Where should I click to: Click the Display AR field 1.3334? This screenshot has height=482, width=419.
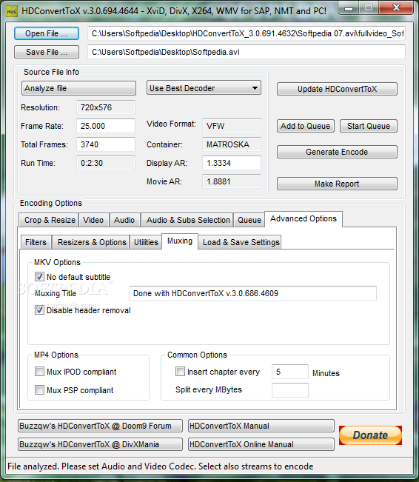[232, 163]
